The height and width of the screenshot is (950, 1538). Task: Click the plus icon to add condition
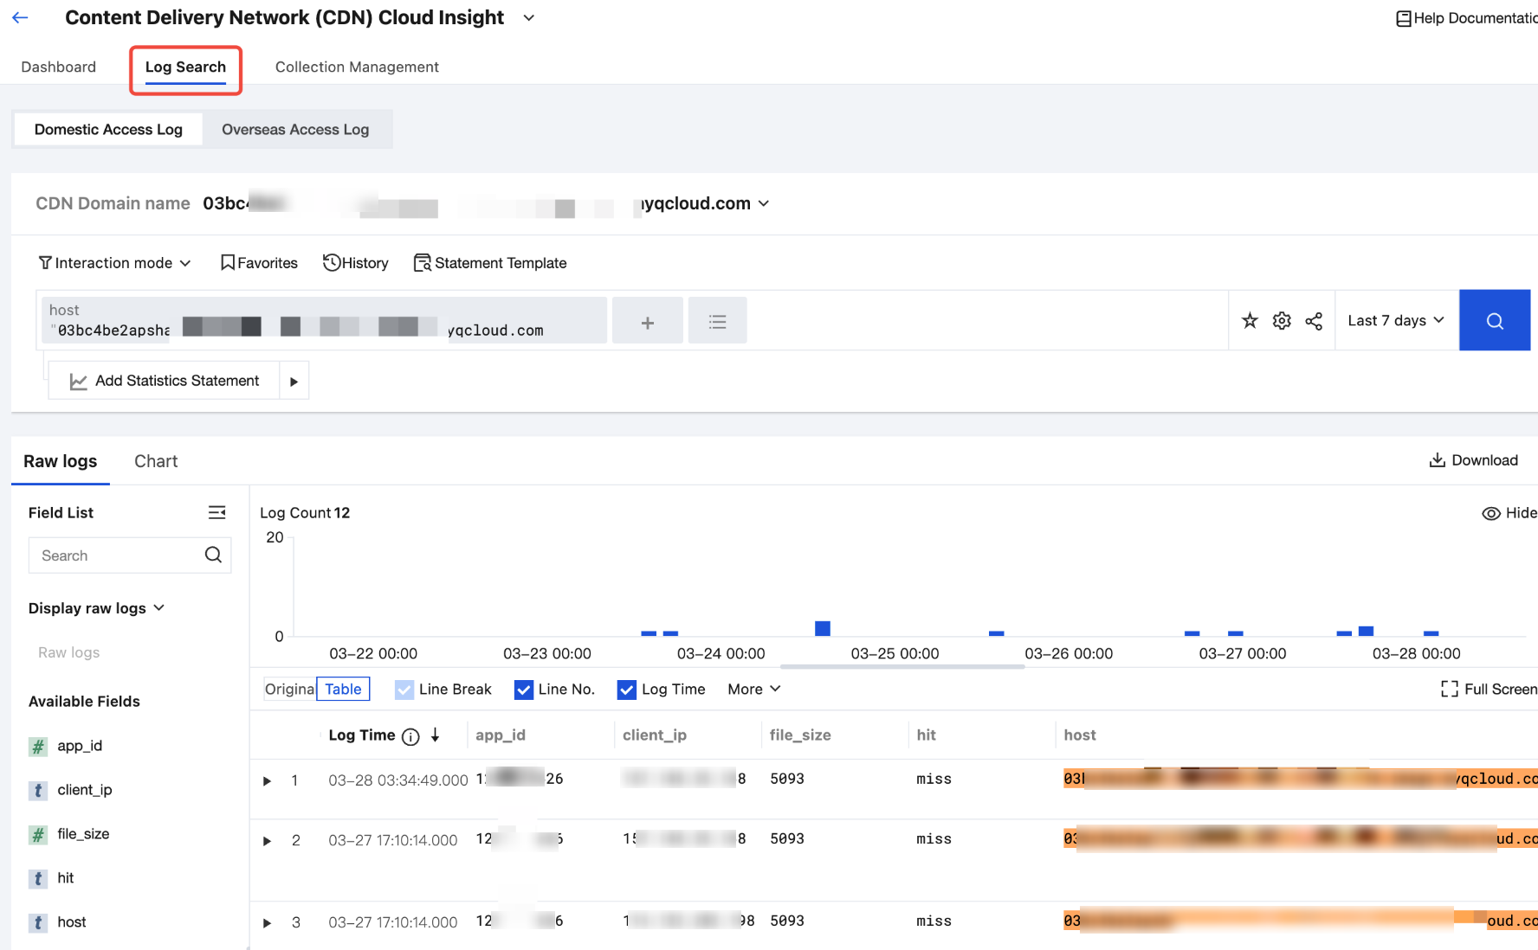point(647,322)
